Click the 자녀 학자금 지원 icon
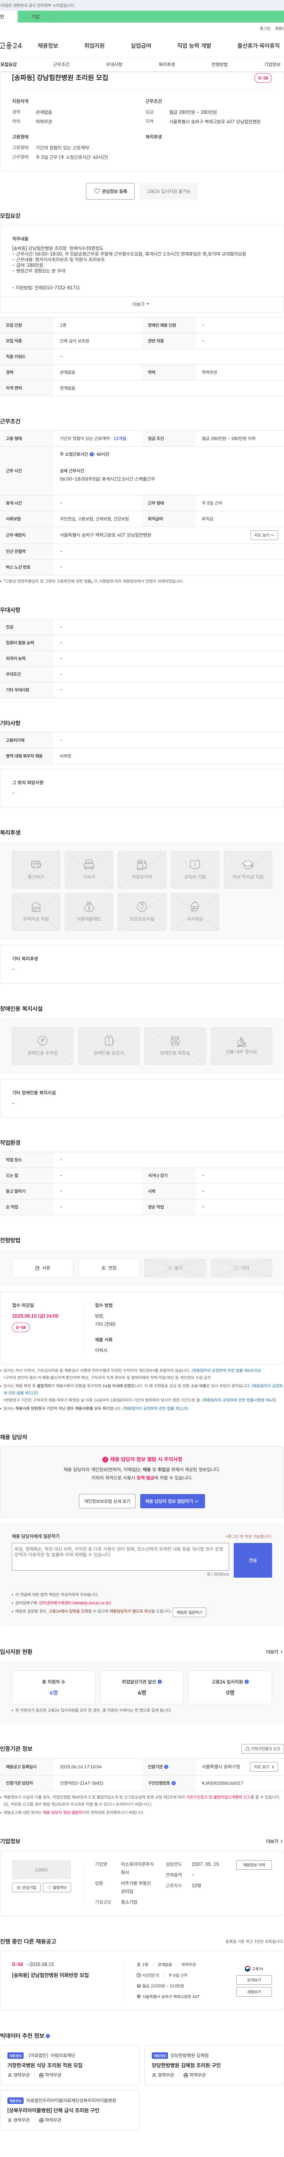The width and height of the screenshot is (284, 2157). (248, 870)
